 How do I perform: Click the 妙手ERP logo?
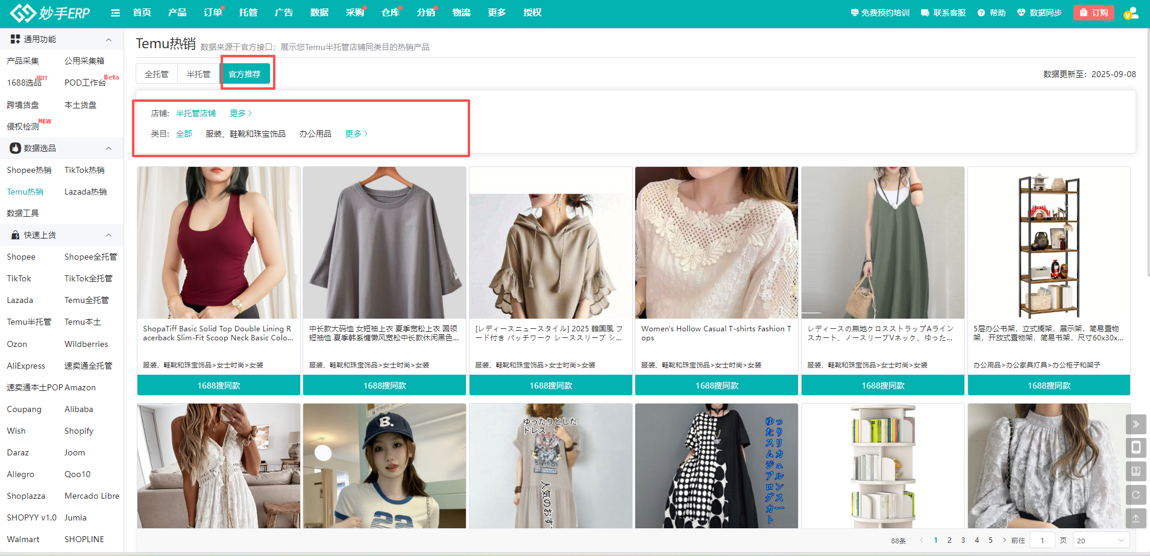click(50, 13)
